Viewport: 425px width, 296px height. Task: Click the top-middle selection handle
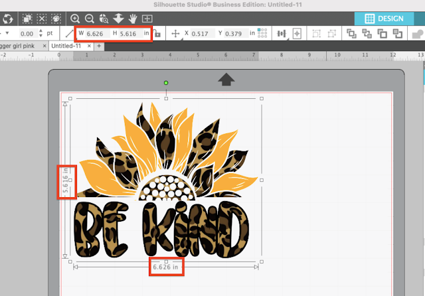pos(166,99)
